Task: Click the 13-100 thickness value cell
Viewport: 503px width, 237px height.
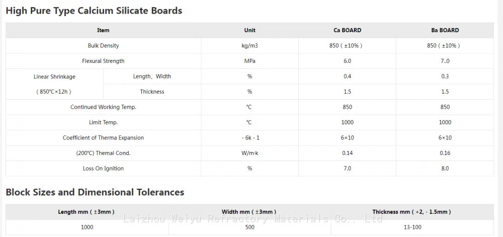Action: coord(412,227)
